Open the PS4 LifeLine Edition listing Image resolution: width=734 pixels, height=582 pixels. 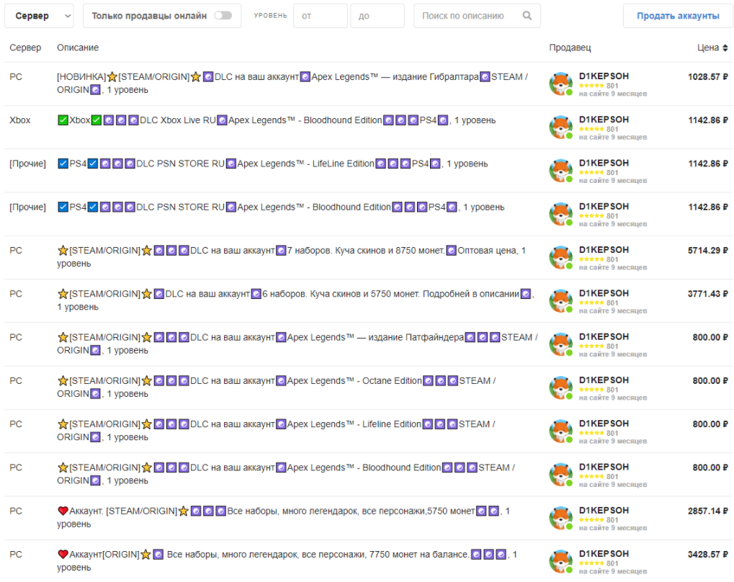pos(272,164)
